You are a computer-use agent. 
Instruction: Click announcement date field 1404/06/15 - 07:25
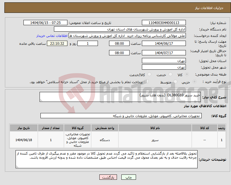(45, 23)
